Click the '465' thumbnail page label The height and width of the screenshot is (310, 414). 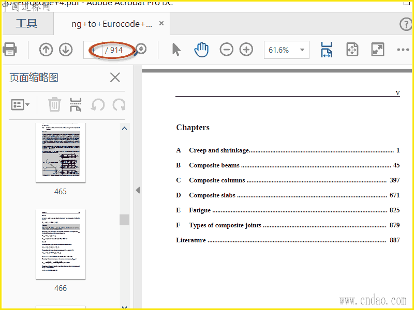[x=61, y=192]
